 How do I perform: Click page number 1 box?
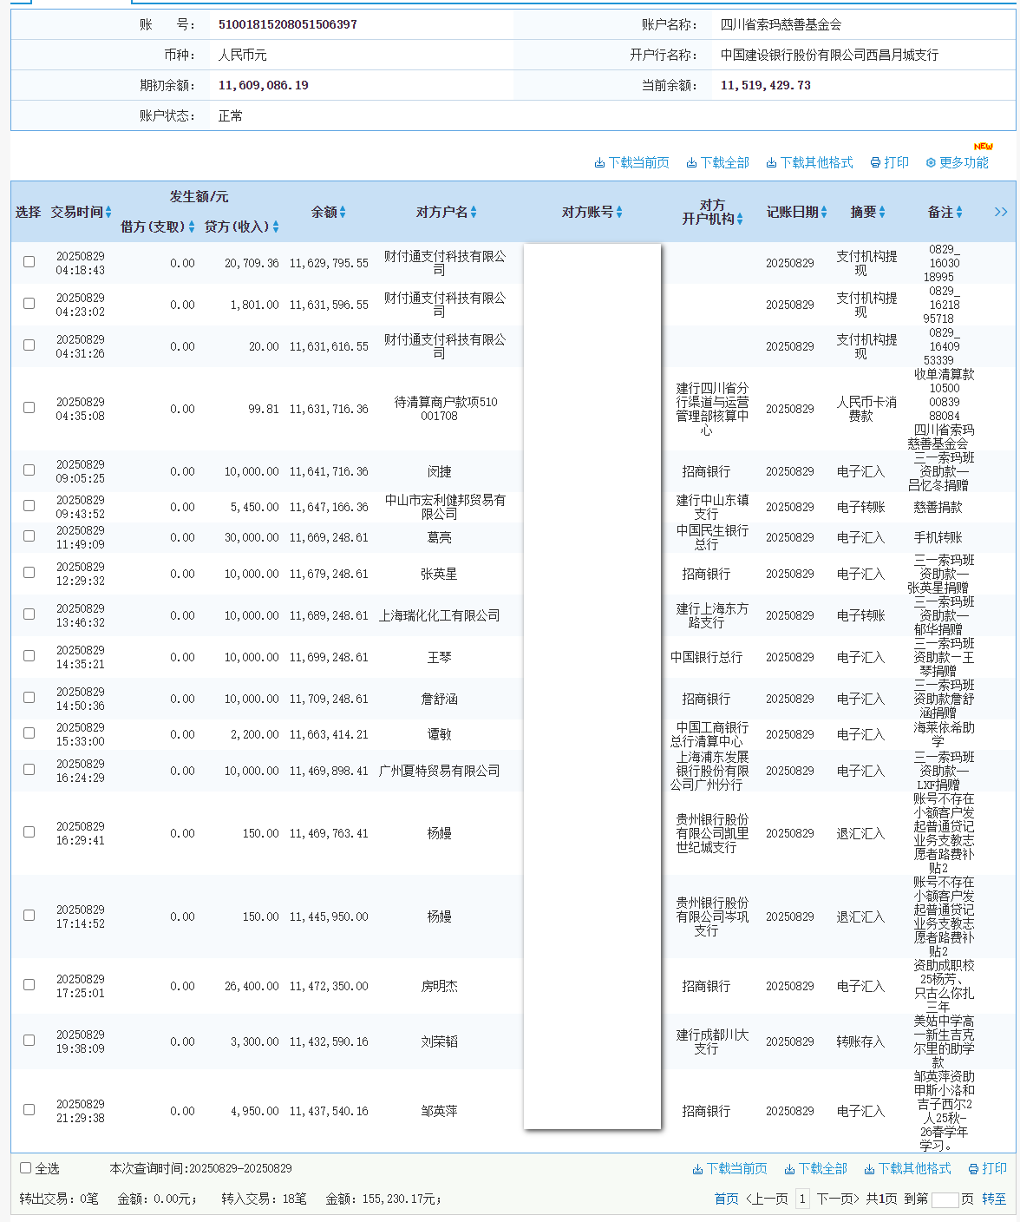(802, 1199)
